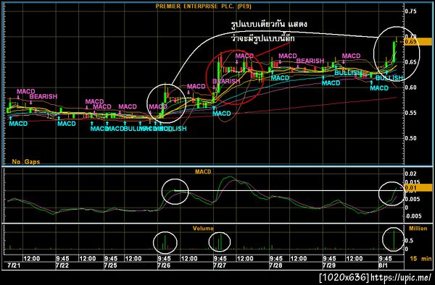The width and height of the screenshot is (435, 285).
Task: Jump to the 7/25 date marker
Action: click(110, 265)
